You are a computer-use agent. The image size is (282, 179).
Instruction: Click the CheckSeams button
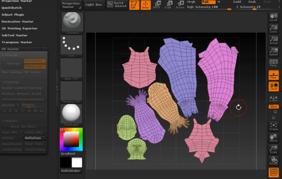tap(12, 144)
